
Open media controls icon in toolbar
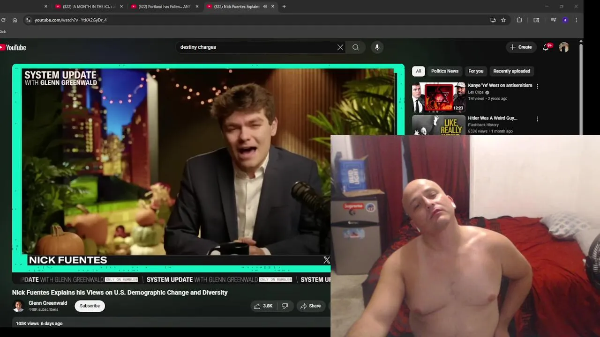(x=554, y=20)
